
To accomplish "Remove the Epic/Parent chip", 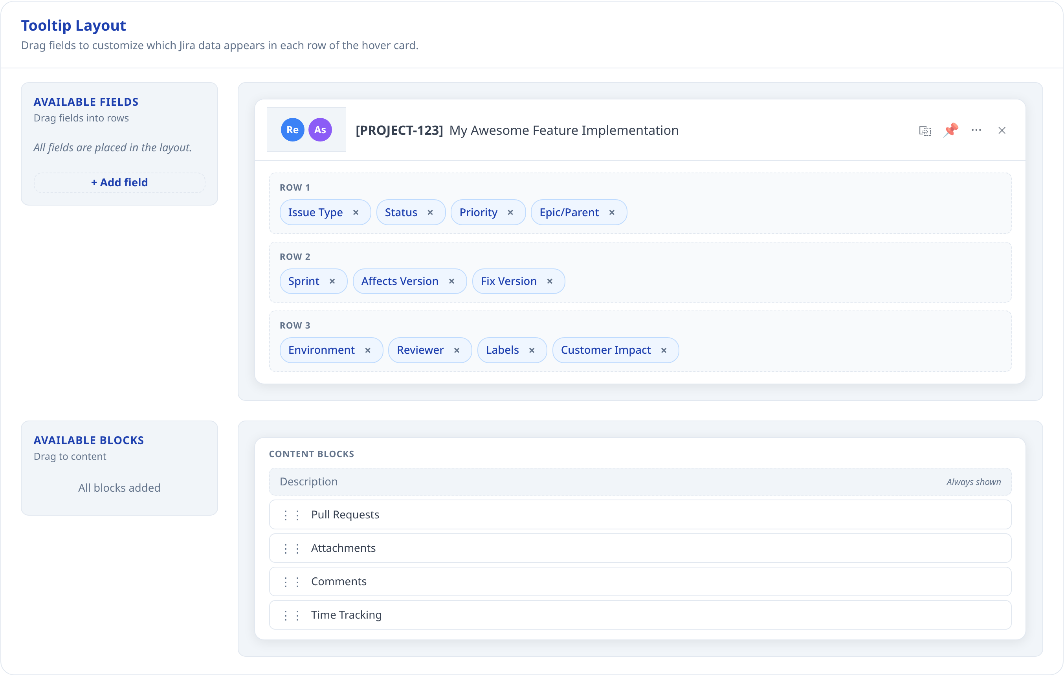I will coord(612,213).
